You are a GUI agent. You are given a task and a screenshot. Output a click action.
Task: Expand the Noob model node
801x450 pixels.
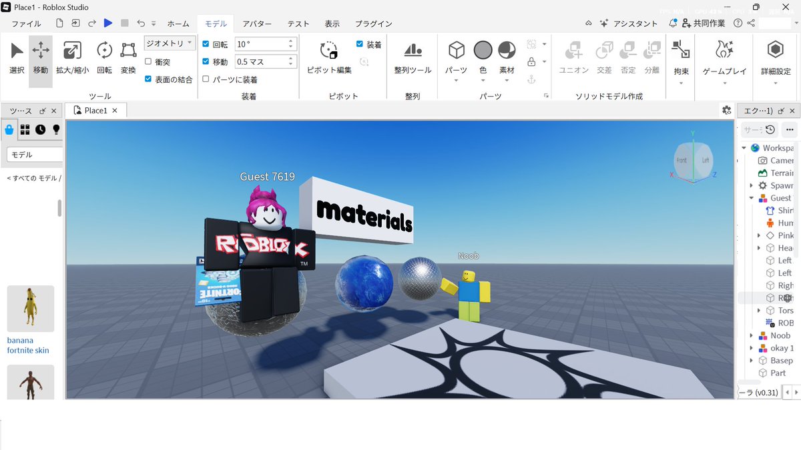click(752, 335)
